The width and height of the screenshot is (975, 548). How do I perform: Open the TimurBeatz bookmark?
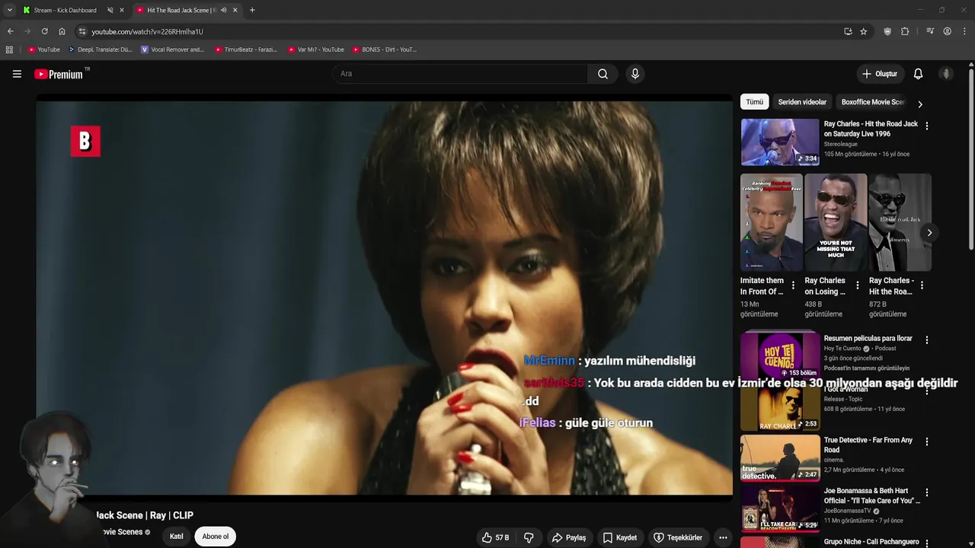(x=246, y=49)
